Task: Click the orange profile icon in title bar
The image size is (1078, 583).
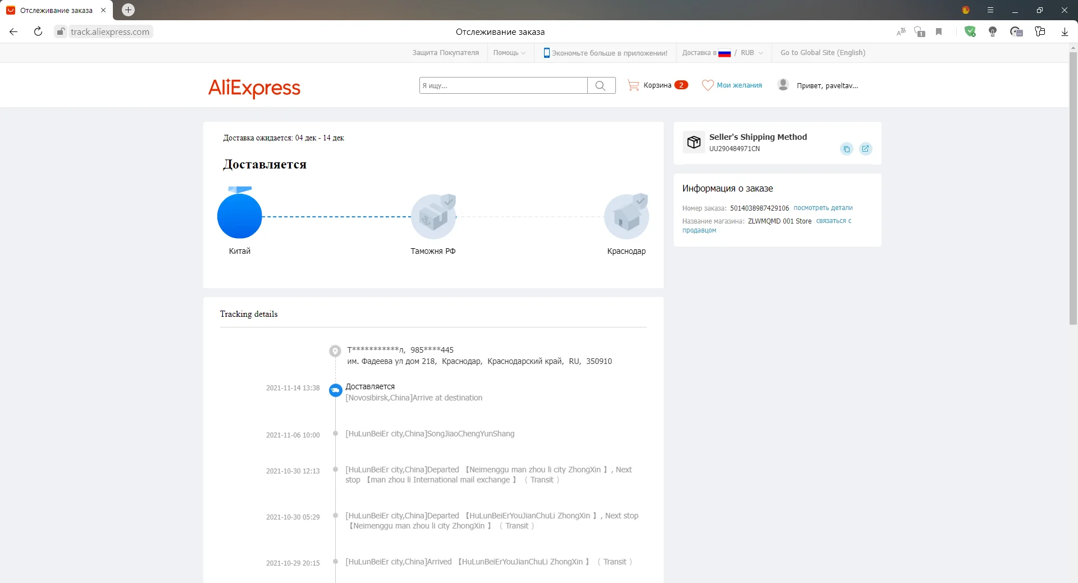Action: [966, 10]
